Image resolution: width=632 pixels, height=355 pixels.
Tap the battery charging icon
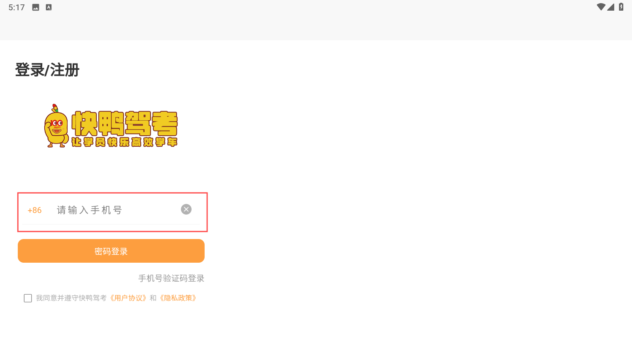[621, 7]
